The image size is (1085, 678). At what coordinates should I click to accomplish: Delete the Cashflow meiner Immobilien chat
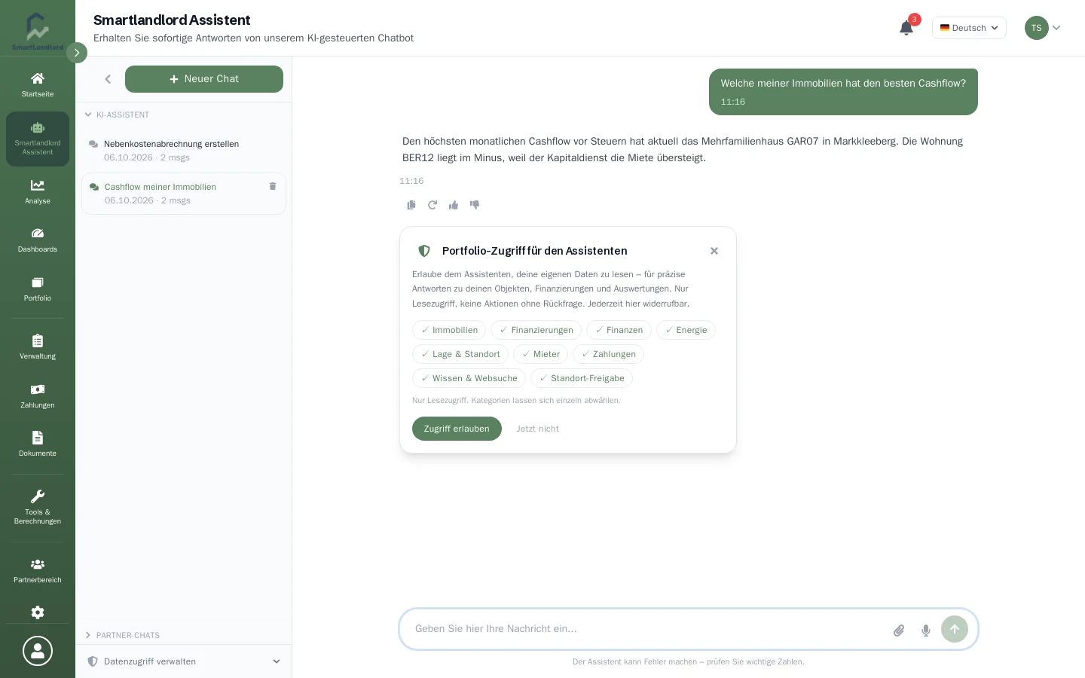click(x=273, y=186)
